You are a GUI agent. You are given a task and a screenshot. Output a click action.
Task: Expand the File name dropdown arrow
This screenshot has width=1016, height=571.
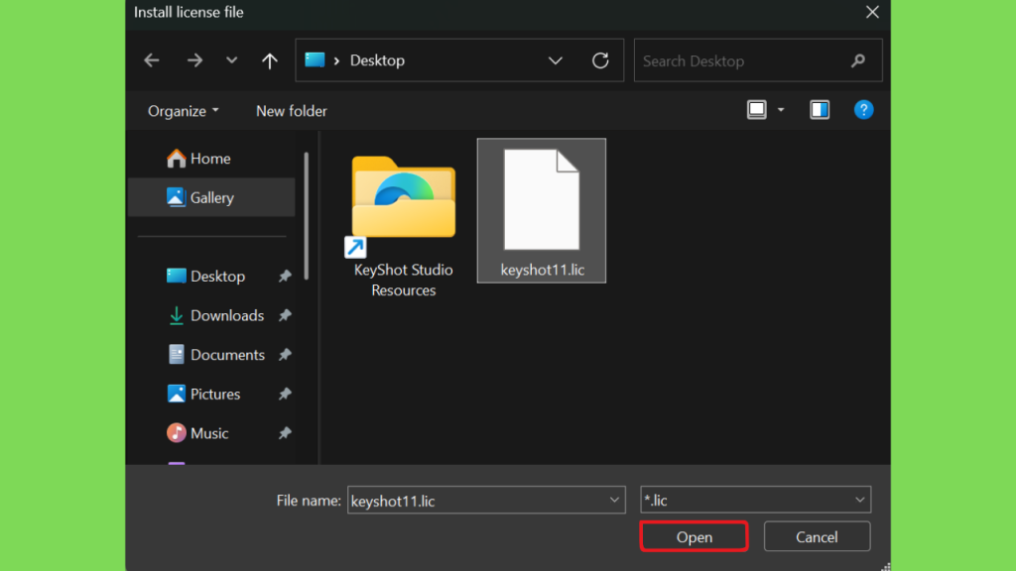[x=614, y=501]
